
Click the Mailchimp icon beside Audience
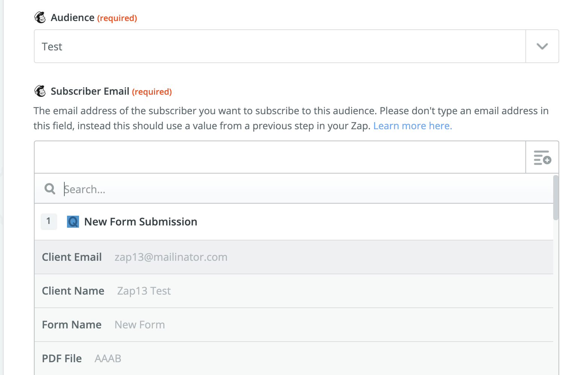(x=40, y=17)
